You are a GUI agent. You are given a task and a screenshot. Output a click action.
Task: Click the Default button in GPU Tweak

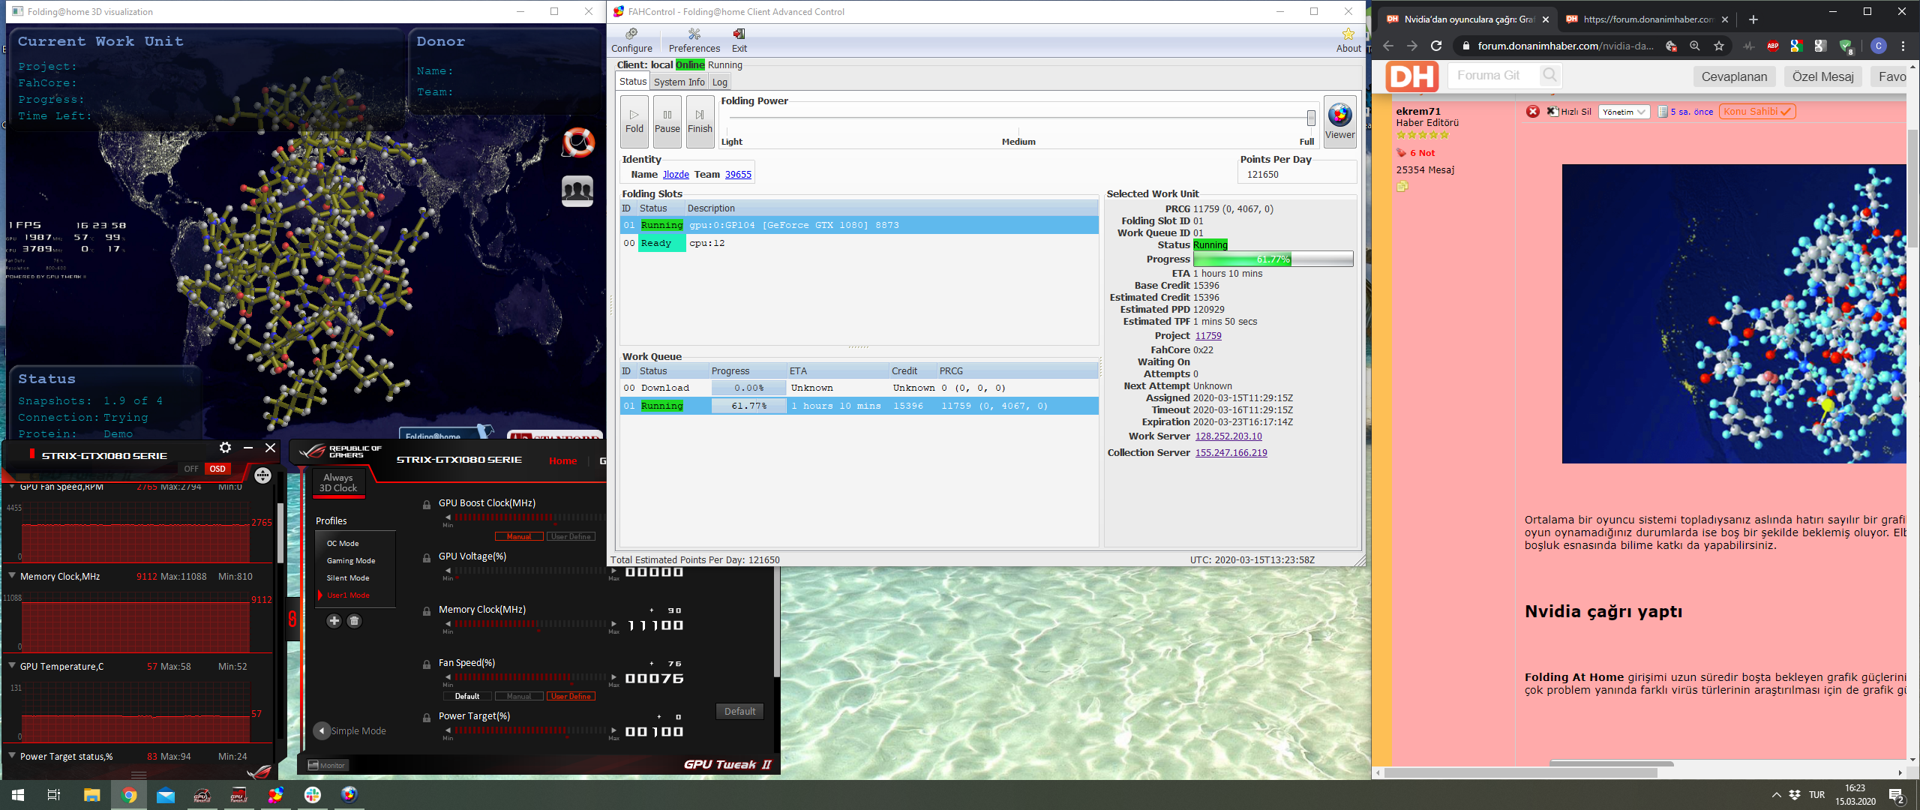point(739,711)
